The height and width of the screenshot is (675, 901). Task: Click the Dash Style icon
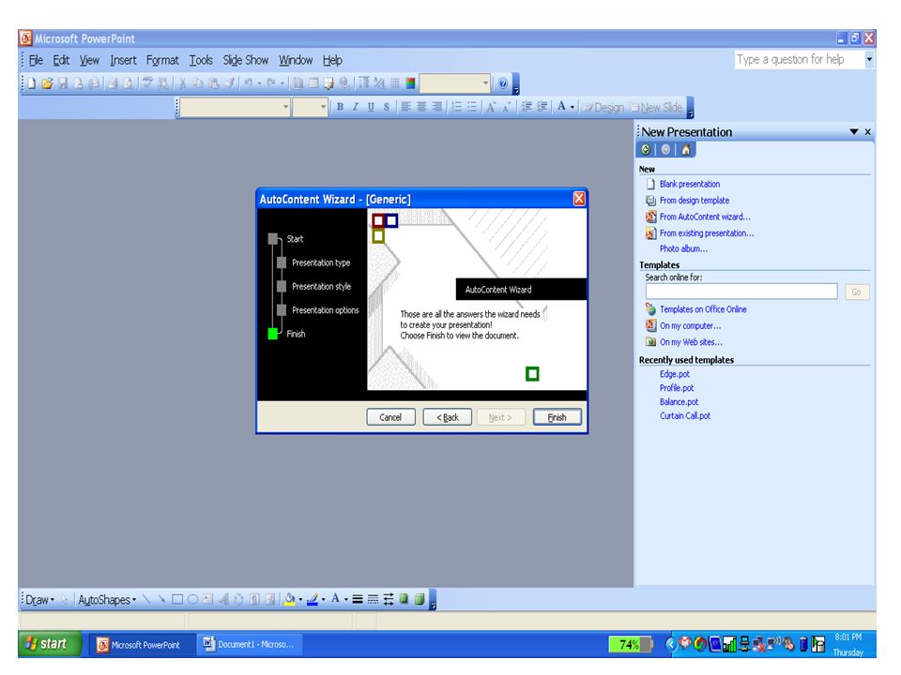click(373, 600)
